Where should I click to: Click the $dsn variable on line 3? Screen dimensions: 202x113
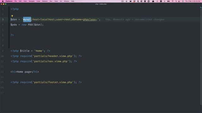coord(14,19)
